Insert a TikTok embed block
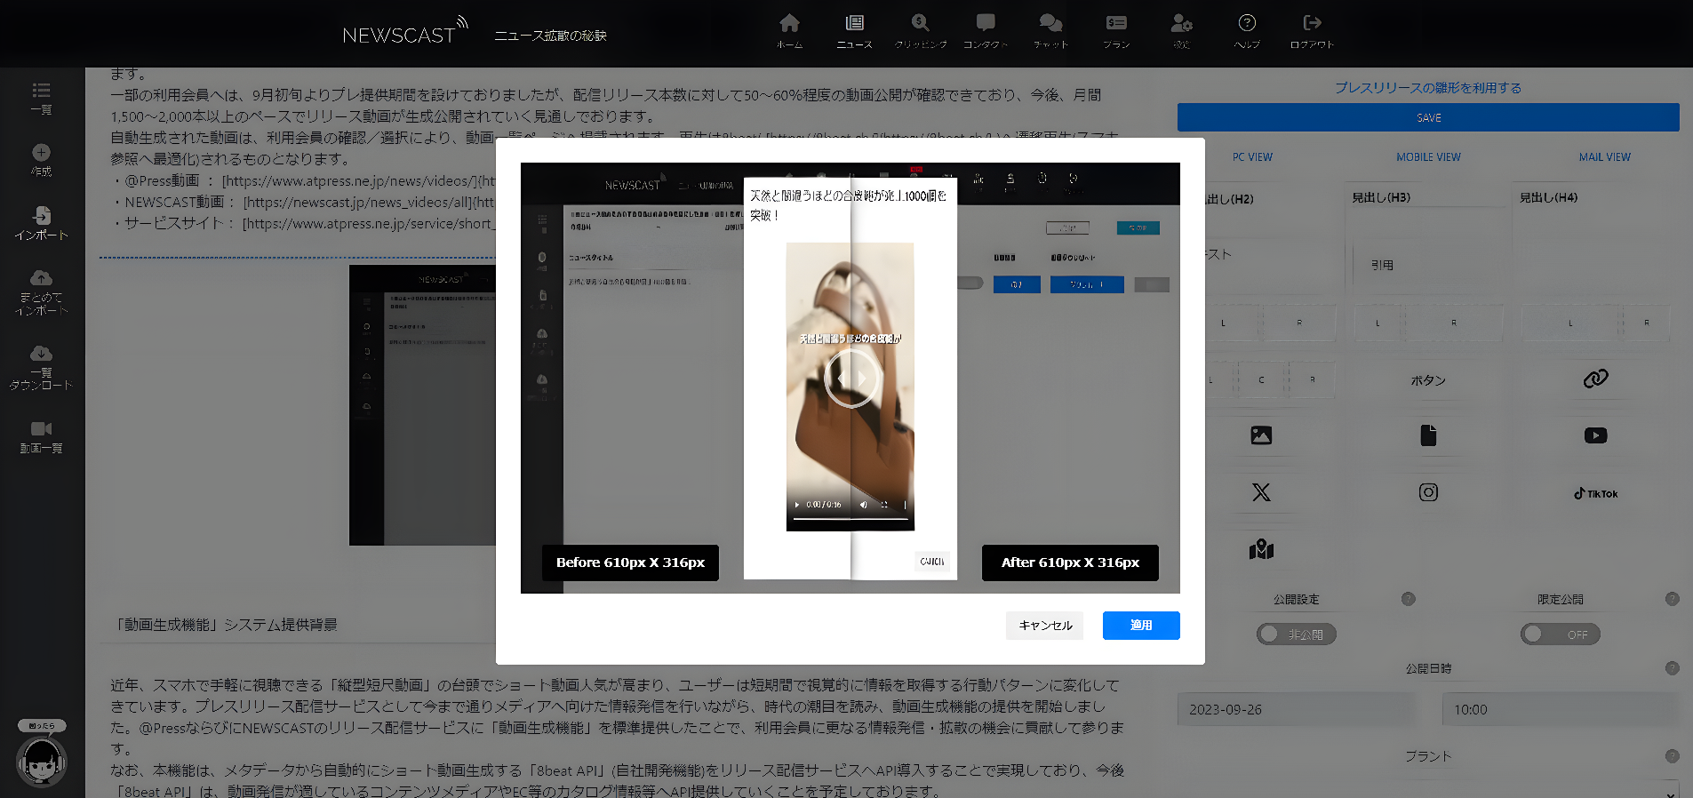1693x798 pixels. 1595,493
